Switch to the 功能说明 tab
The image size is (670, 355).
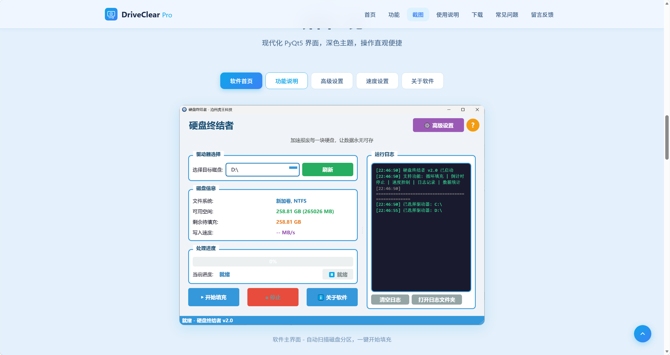click(287, 81)
